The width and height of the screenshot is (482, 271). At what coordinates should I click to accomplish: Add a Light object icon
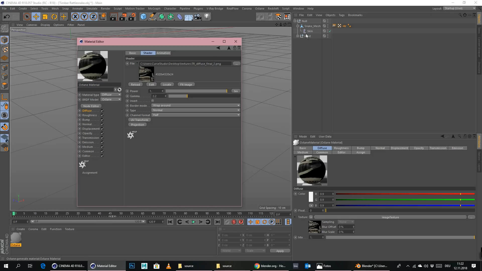pos(207,17)
